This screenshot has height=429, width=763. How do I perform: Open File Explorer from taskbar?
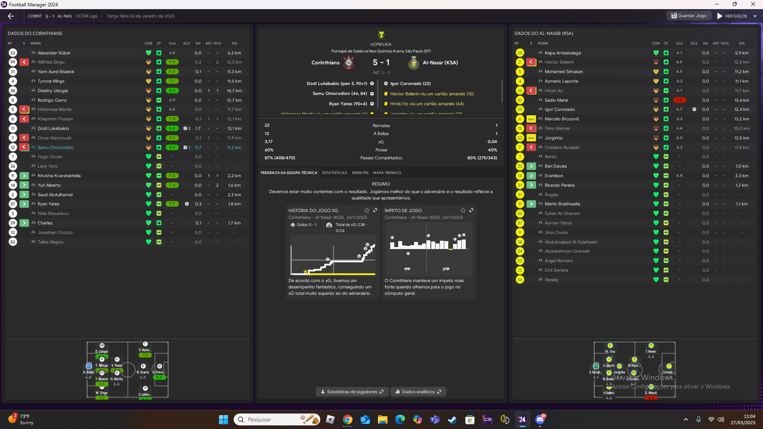[x=382, y=419]
